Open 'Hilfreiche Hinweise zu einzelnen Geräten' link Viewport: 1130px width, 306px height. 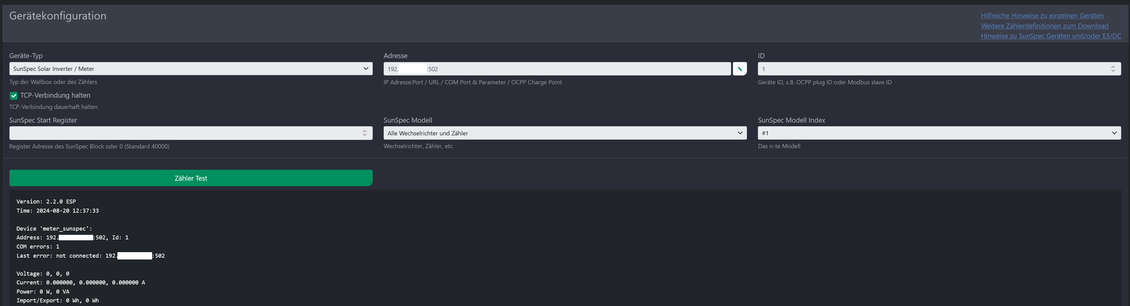pyautogui.click(x=1042, y=16)
